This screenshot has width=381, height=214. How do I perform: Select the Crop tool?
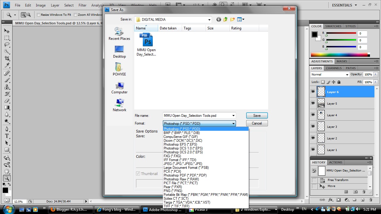click(x=7, y=59)
